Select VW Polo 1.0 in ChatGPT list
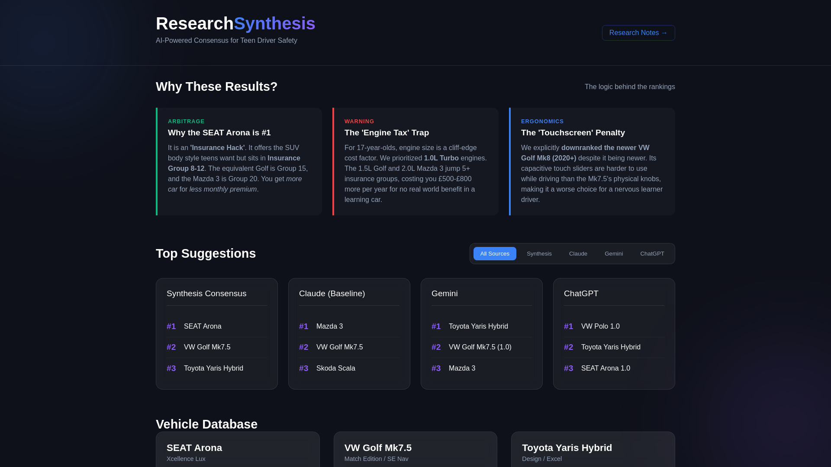The image size is (831, 467). (614, 326)
